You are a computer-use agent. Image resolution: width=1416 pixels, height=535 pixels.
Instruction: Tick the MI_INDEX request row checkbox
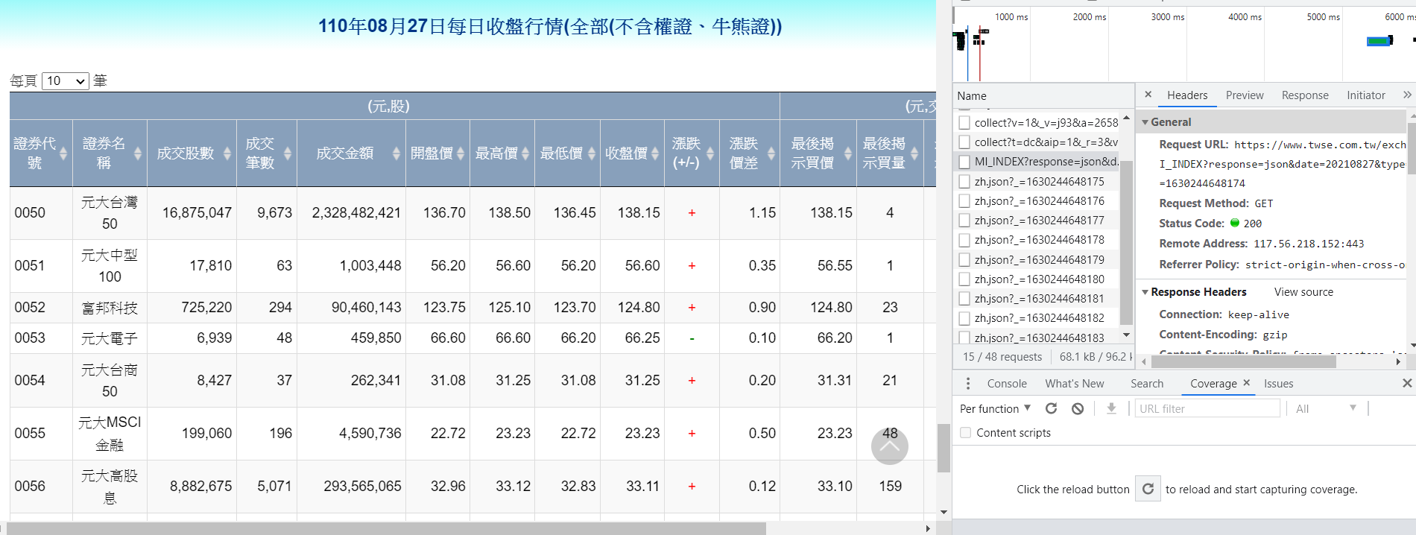click(x=964, y=162)
